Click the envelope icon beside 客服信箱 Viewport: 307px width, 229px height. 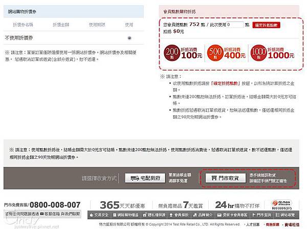pos(42,214)
